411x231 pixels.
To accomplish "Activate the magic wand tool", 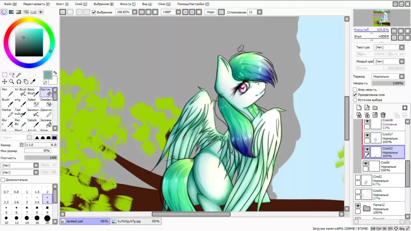I will click(19, 75).
